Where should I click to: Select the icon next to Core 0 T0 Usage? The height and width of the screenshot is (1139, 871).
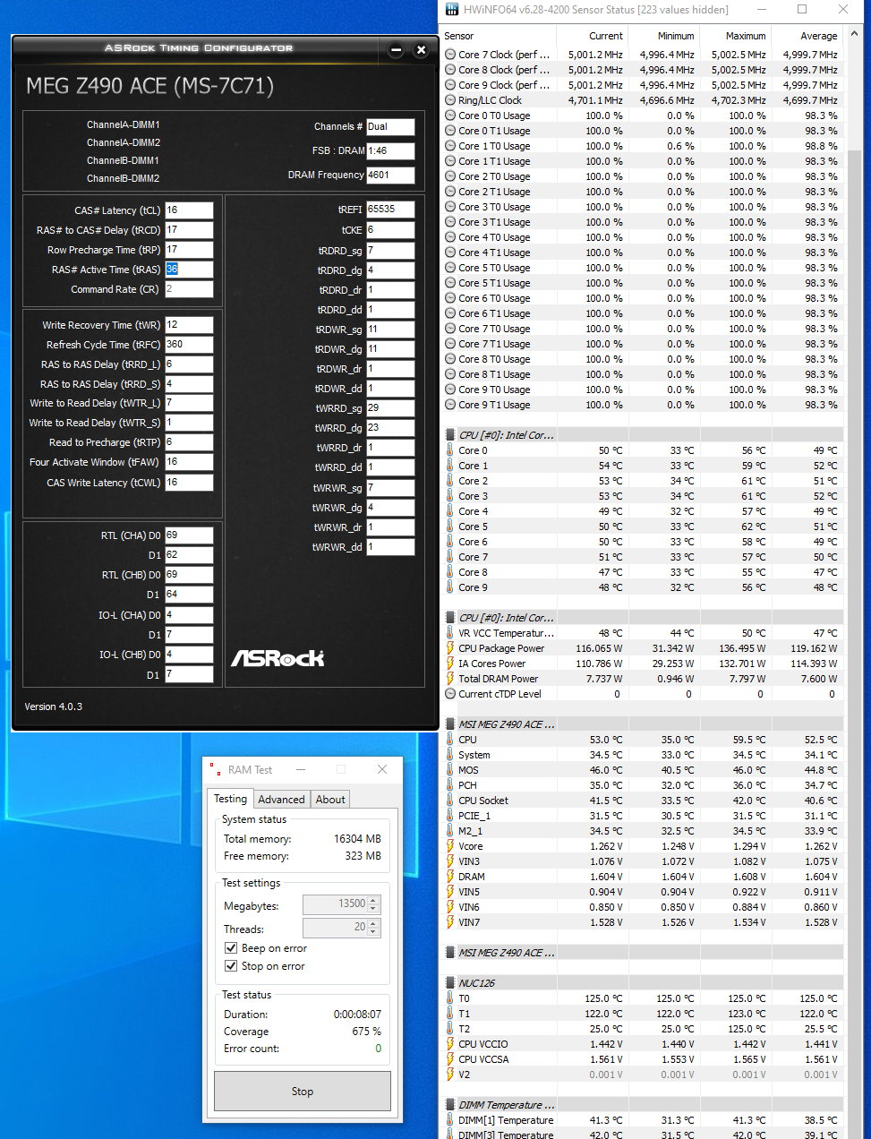point(450,116)
